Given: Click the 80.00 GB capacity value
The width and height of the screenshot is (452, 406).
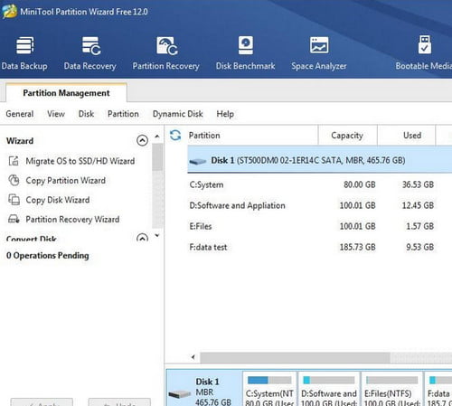Looking at the screenshot, I should coord(360,184).
